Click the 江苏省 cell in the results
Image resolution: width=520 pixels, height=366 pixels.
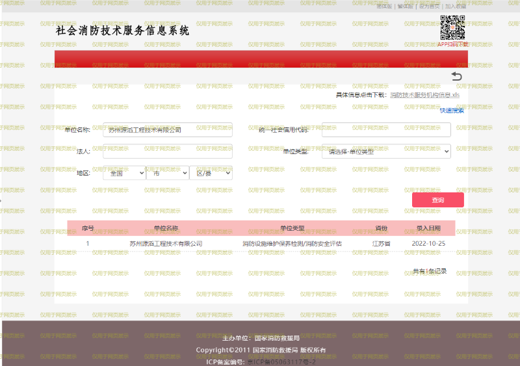382,244
